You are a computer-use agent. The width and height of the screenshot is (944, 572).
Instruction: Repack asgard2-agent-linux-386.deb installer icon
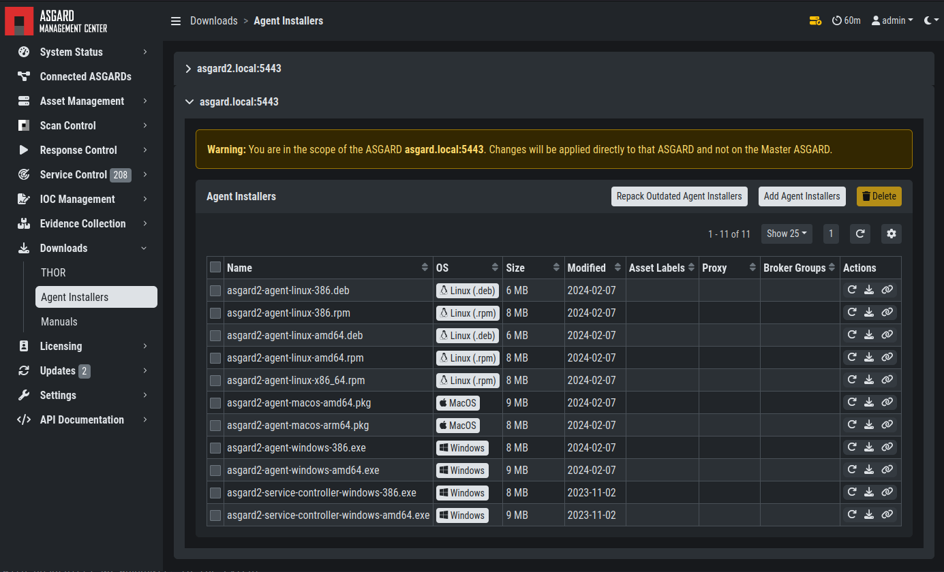[852, 290]
